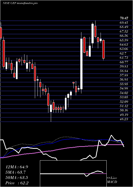Click the 52.09 price axis label
Screen dimensions: 133x187
click(x=124, y=102)
